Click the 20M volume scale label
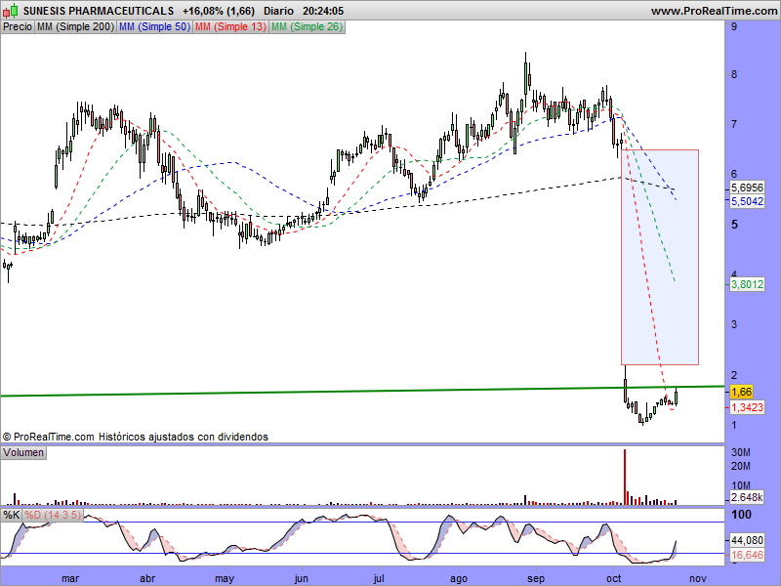The image size is (781, 586). click(741, 467)
